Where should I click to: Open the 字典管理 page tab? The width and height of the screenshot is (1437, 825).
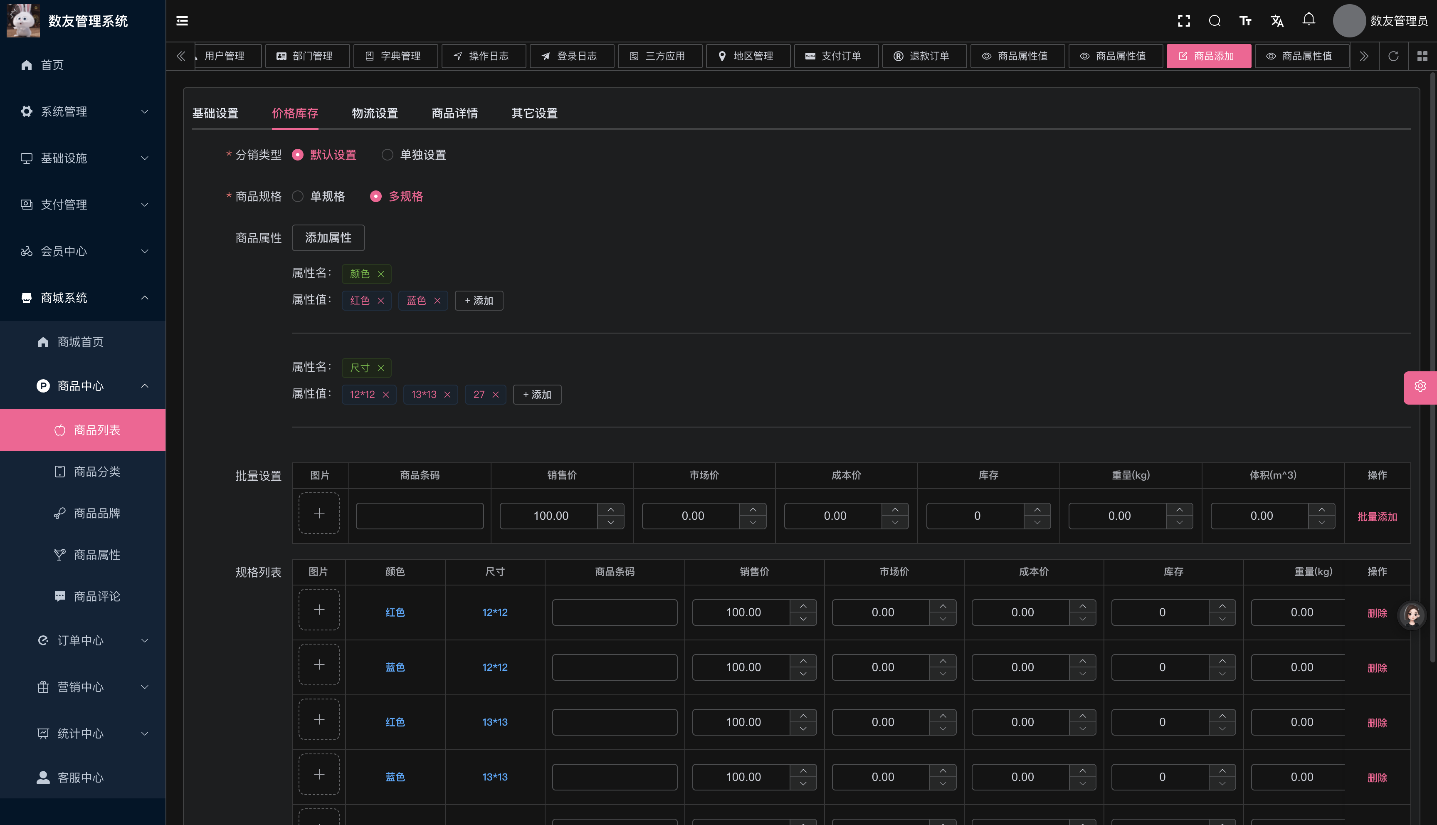tap(395, 56)
